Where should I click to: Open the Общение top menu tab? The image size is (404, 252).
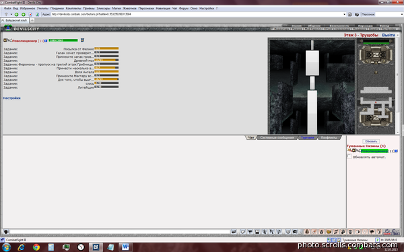314,26
